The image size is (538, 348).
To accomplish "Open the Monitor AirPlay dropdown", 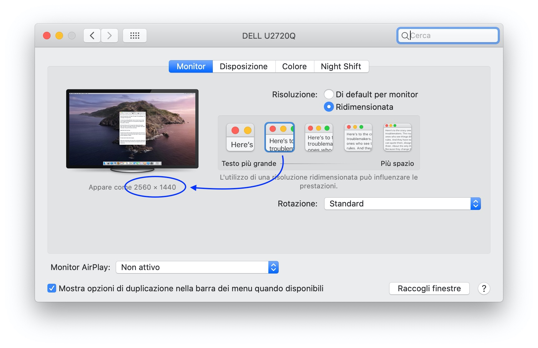I will (x=197, y=267).
